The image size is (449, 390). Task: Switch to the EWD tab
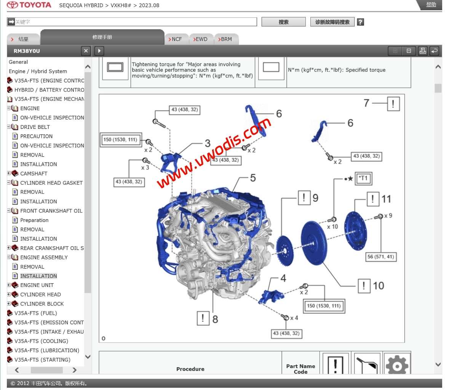click(x=200, y=39)
